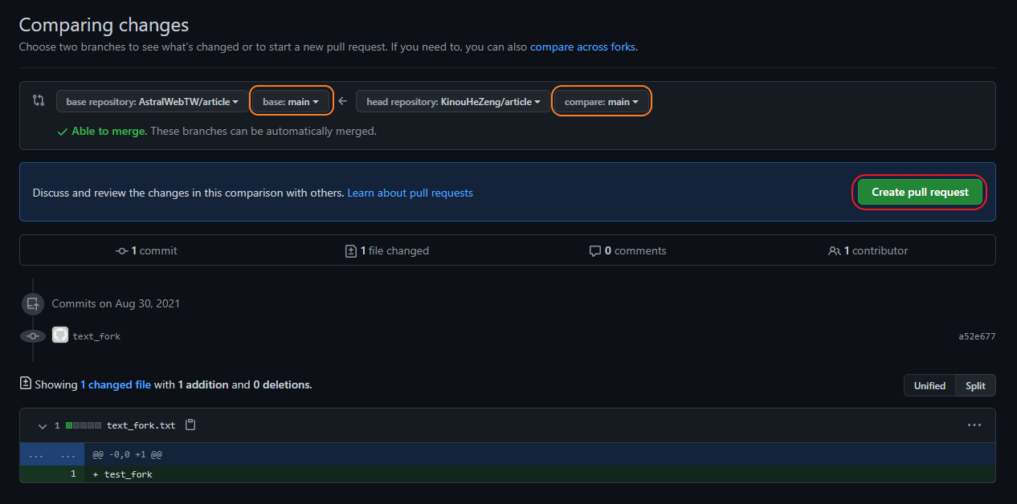Open head repository KinouHeZeng/article dropdown
Viewport: 1017px width, 504px height.
point(453,102)
